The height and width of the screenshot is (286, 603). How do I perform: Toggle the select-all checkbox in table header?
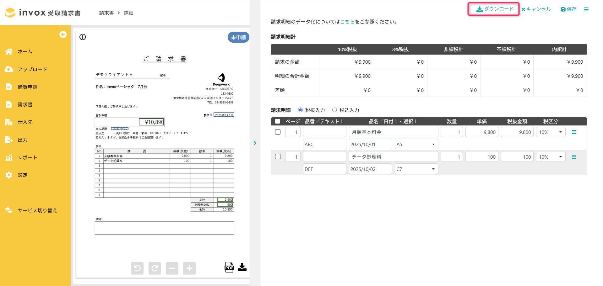pyautogui.click(x=278, y=121)
